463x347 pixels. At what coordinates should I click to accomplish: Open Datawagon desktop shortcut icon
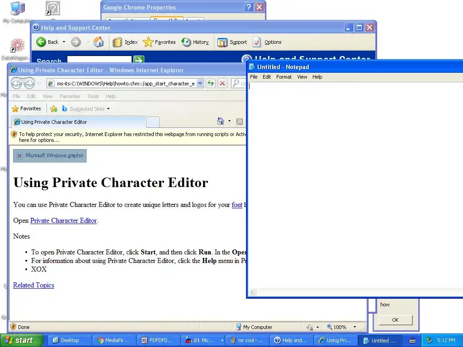(16, 49)
